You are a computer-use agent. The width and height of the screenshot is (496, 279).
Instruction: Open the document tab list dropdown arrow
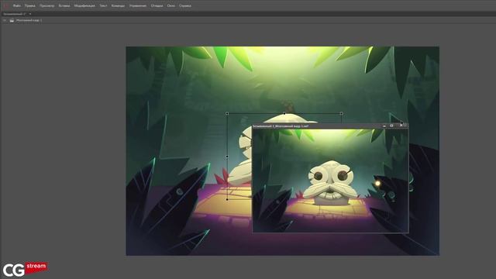pyautogui.click(x=30, y=14)
